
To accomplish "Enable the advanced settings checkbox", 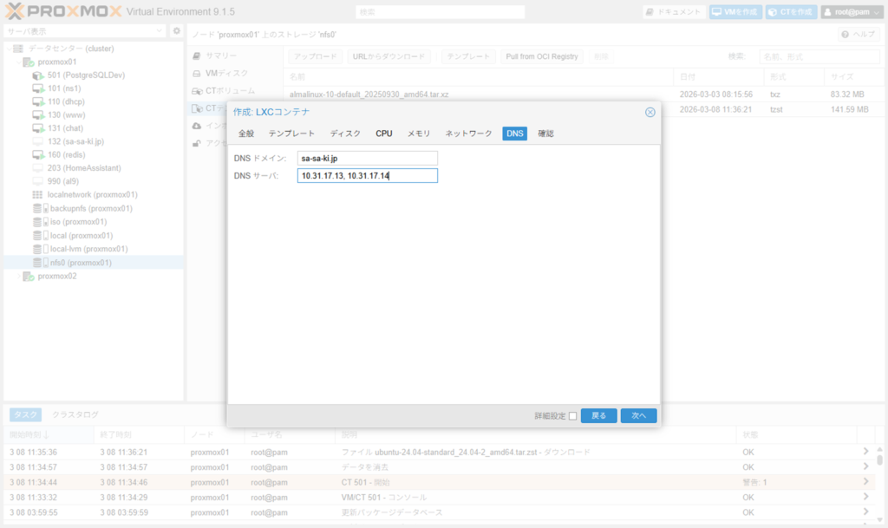I will 572,416.
